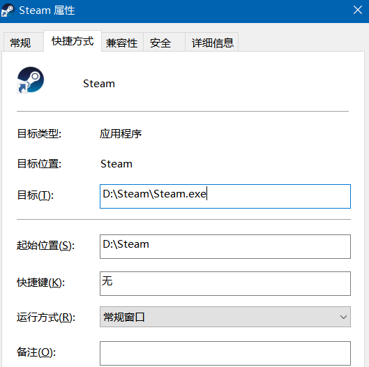Click the 起始位置 field showing D:\Steam
The height and width of the screenshot is (367, 369).
(225, 246)
